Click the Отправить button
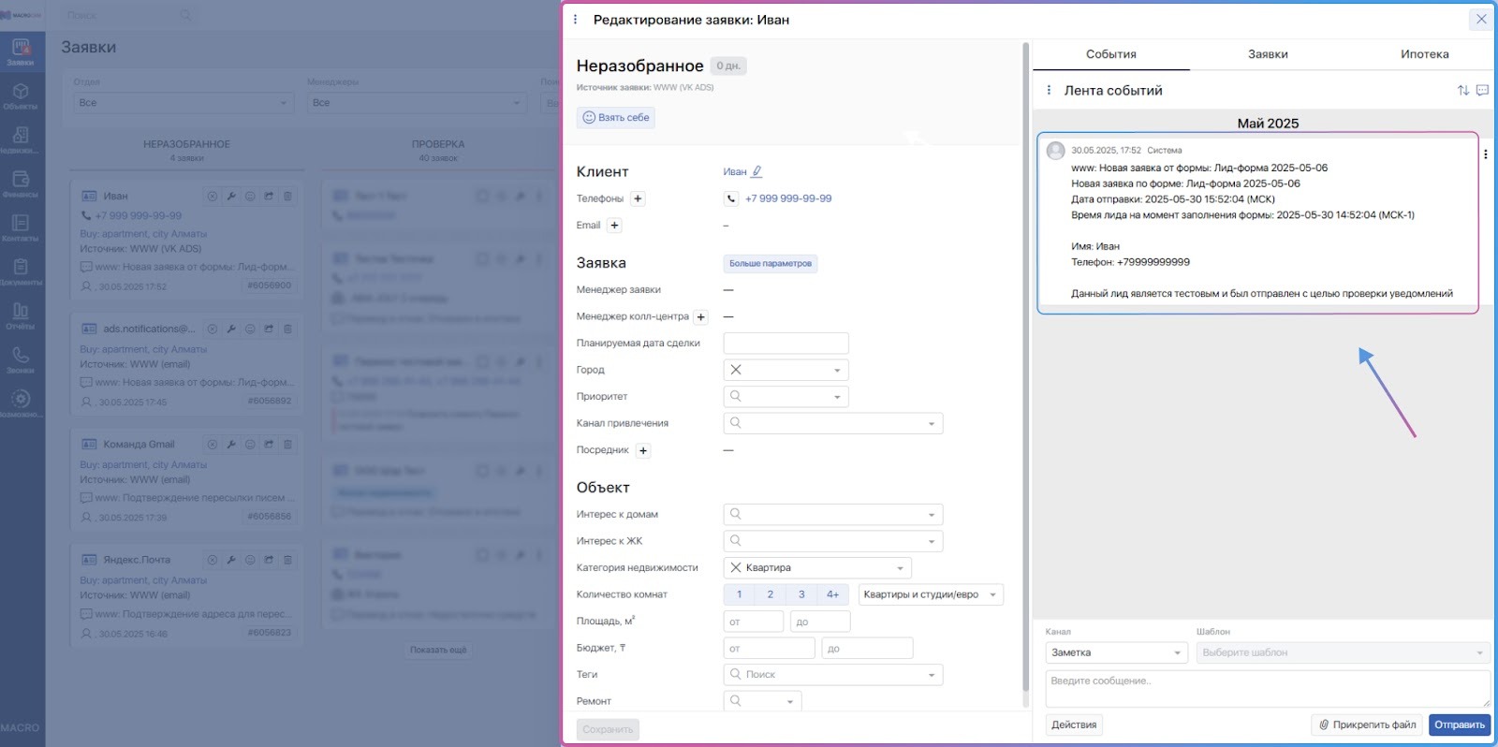This screenshot has width=1498, height=747. (1459, 725)
